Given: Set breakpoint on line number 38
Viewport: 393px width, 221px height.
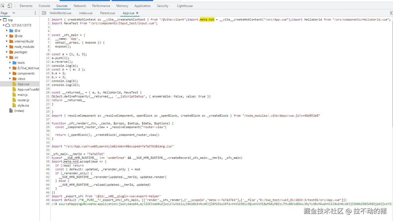Looking at the screenshot, I should (48, 161).
